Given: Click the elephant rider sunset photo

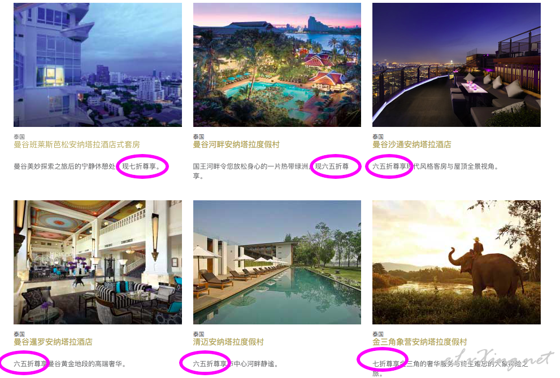Looking at the screenshot, I should (x=457, y=262).
